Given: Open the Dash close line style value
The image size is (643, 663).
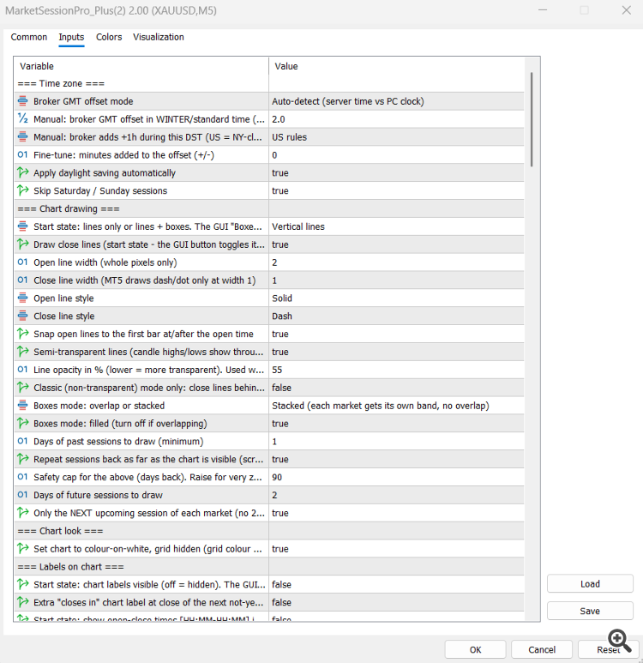Looking at the screenshot, I should click(x=397, y=316).
